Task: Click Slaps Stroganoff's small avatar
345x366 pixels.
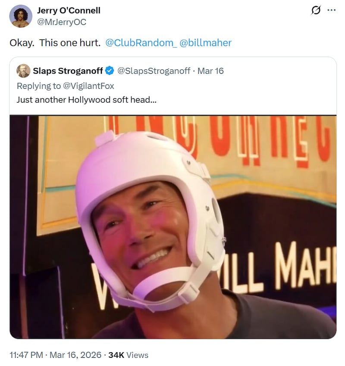Action: point(23,71)
